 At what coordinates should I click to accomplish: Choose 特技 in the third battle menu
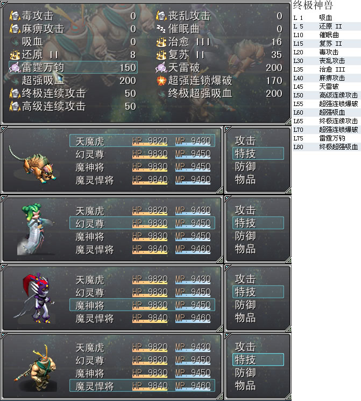coord(258,292)
